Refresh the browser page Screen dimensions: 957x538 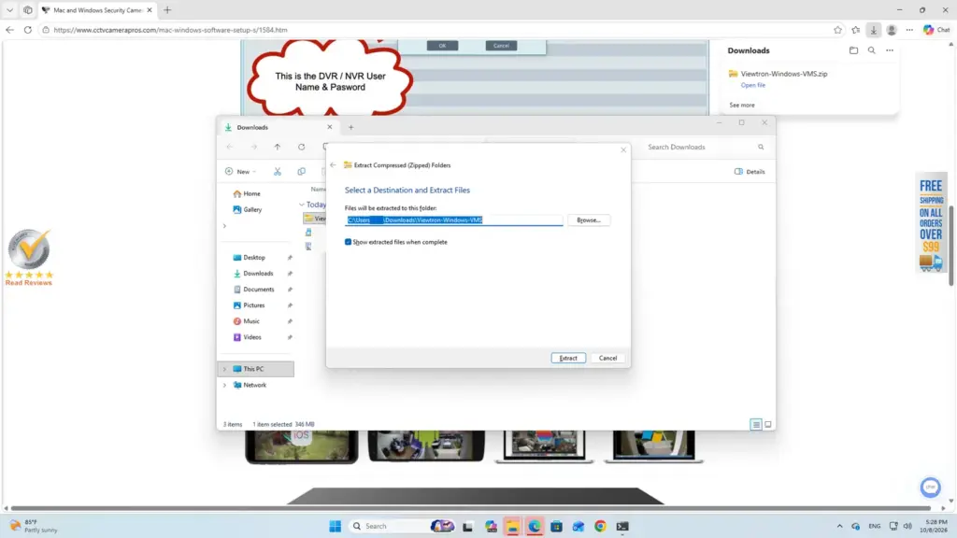pyautogui.click(x=28, y=30)
